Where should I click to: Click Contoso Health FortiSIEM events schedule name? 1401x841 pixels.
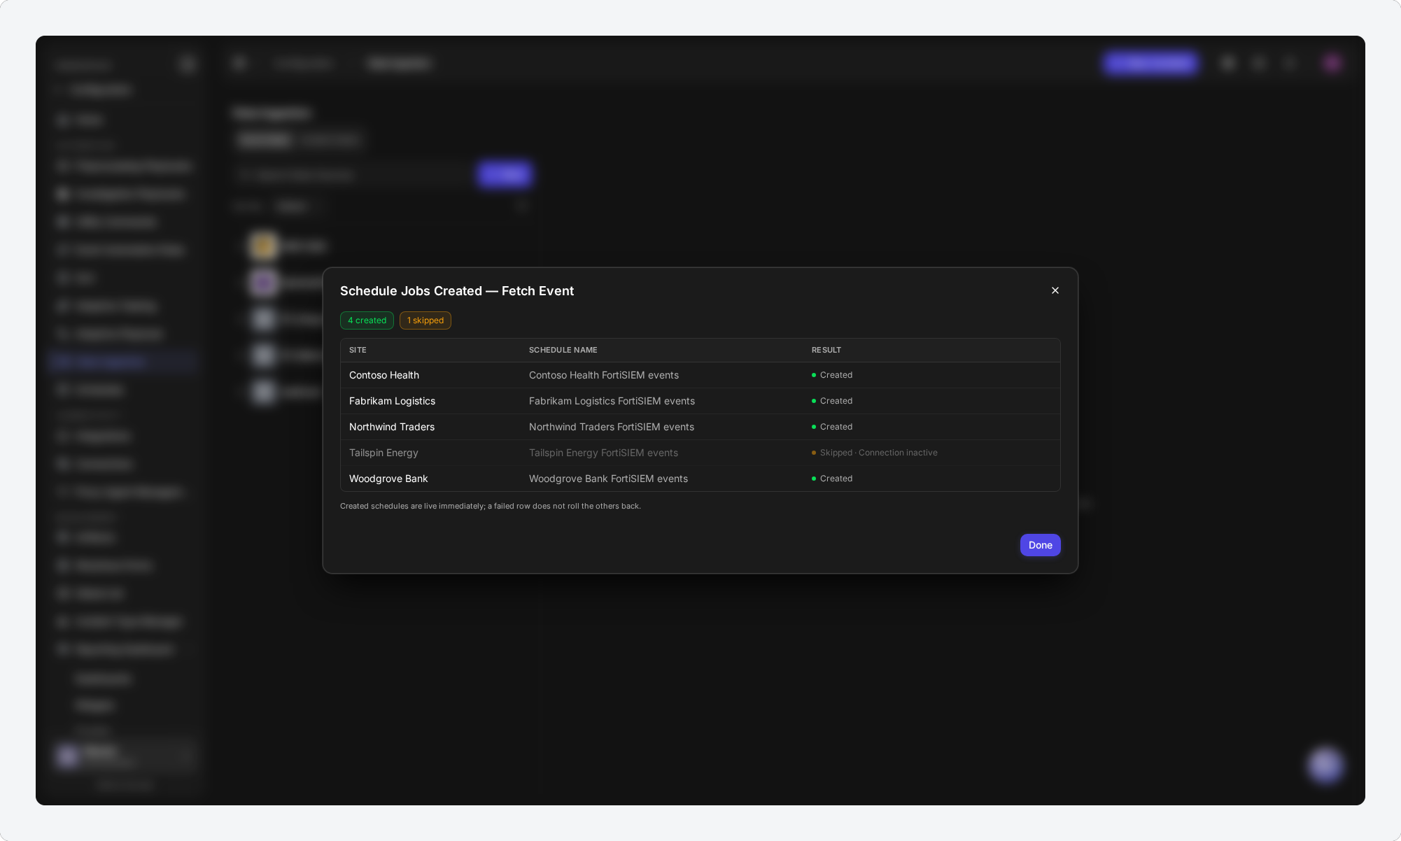pyautogui.click(x=604, y=375)
